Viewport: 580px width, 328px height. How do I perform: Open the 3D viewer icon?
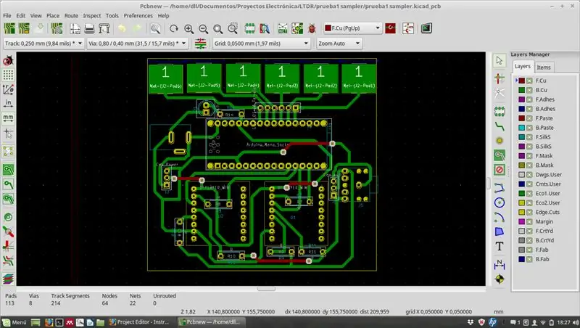click(426, 28)
